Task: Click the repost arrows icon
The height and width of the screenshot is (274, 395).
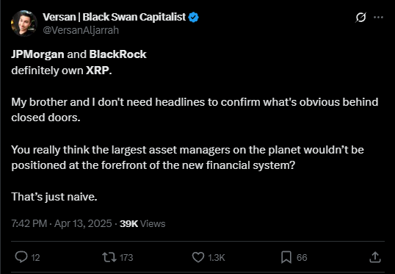Action: pyautogui.click(x=109, y=257)
